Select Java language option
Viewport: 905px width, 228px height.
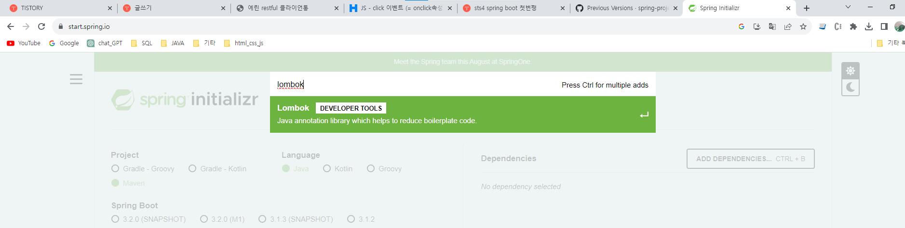tap(295, 169)
